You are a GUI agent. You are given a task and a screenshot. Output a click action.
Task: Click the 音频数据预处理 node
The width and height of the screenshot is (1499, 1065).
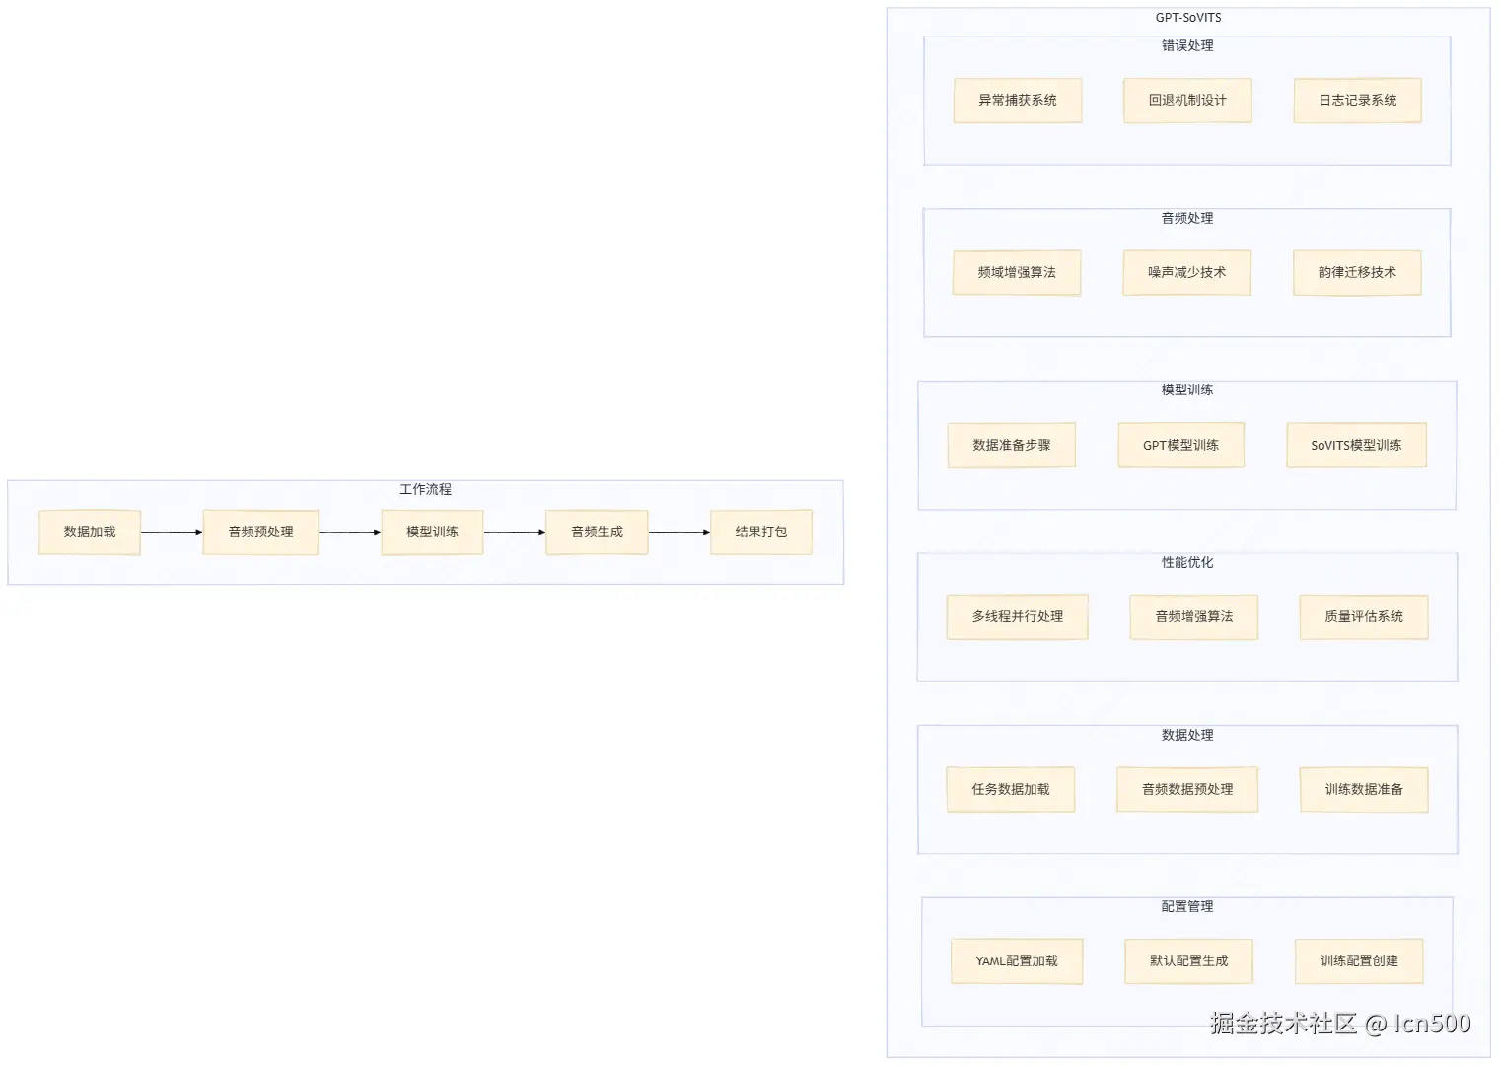pos(1187,790)
